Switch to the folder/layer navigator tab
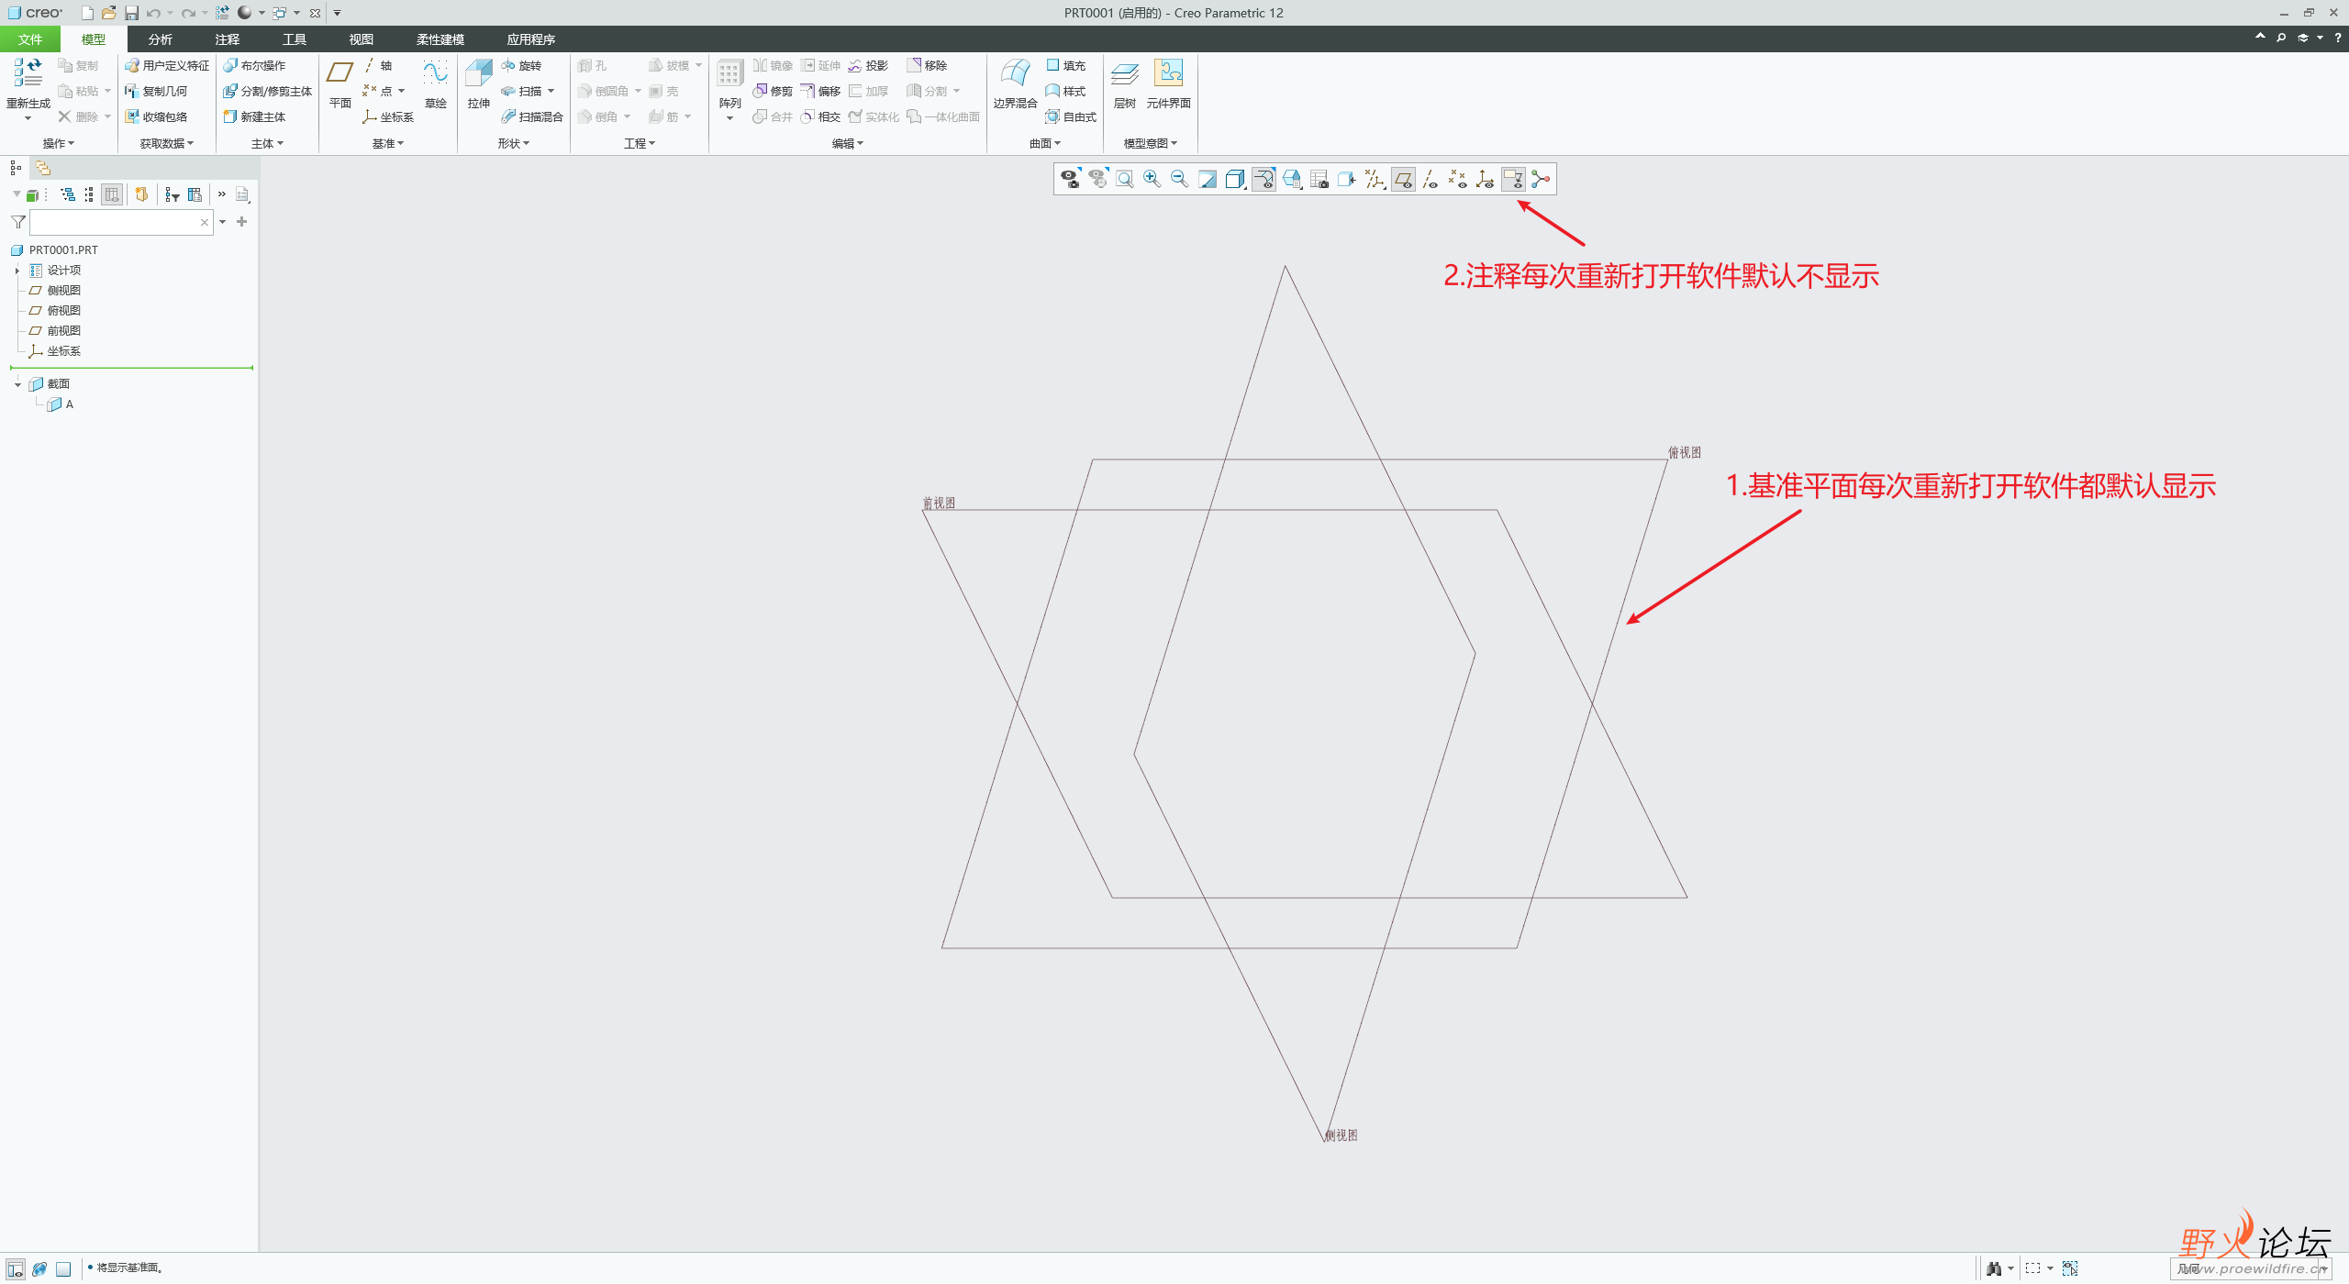The height and width of the screenshot is (1284, 2349). click(42, 168)
